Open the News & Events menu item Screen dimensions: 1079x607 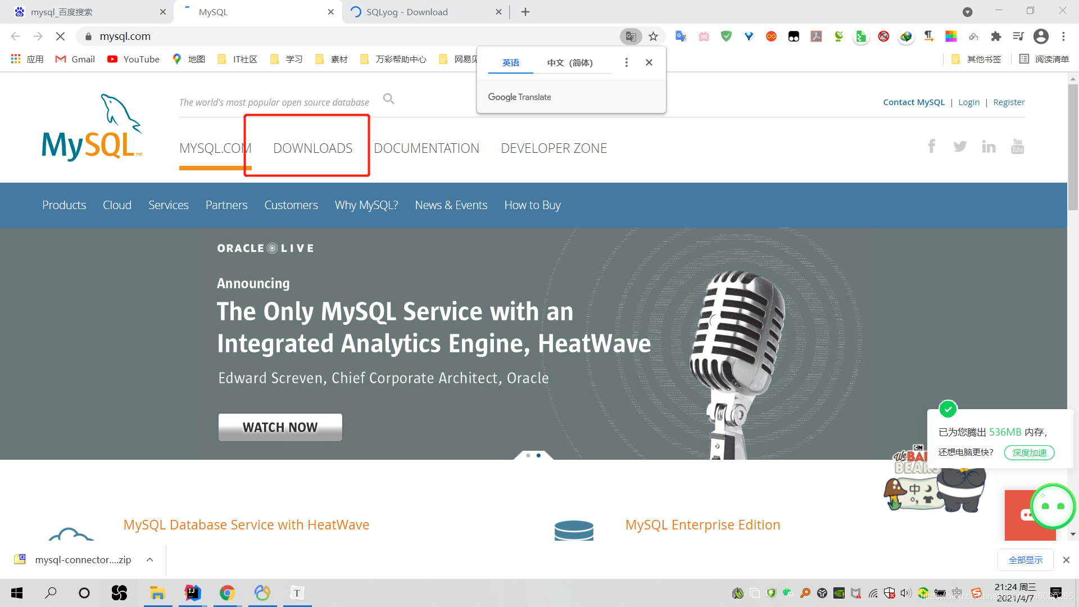451,205
